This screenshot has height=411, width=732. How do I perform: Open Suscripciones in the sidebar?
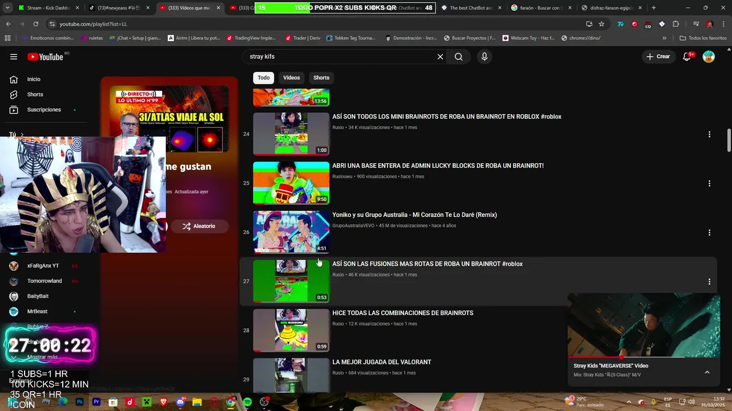[x=44, y=110]
